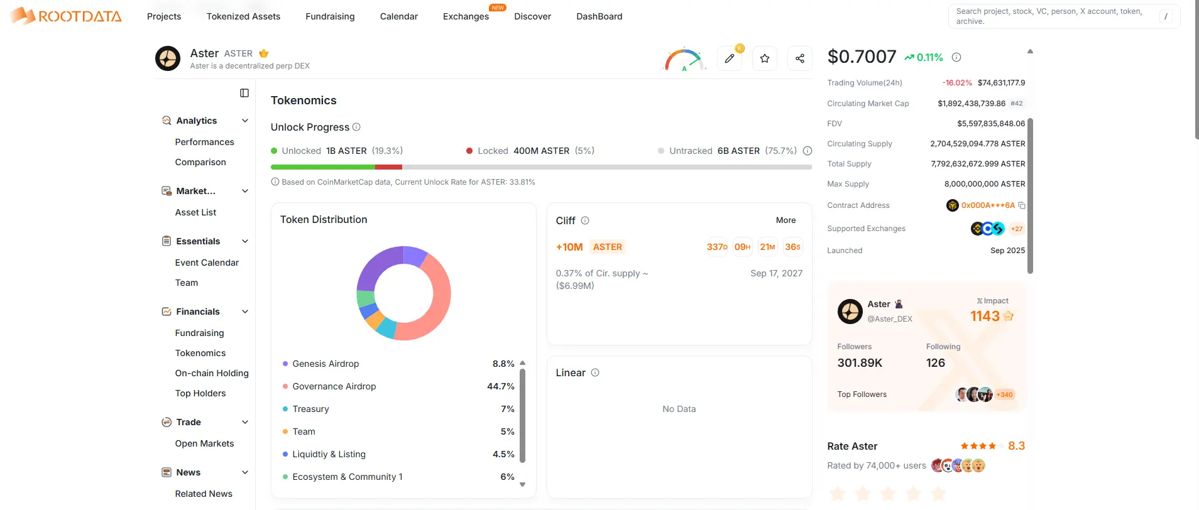Collapse the right panel arrow
The image size is (1199, 510).
pos(1030,52)
